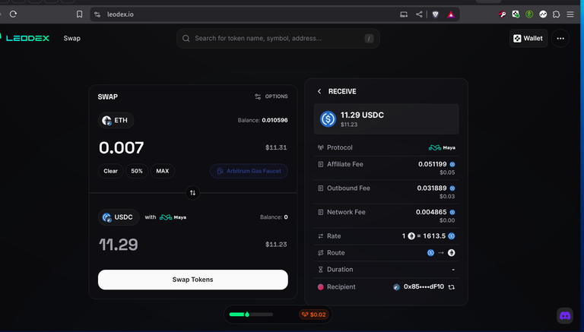
Task: Open swap OPTIONS settings
Action: (x=271, y=96)
